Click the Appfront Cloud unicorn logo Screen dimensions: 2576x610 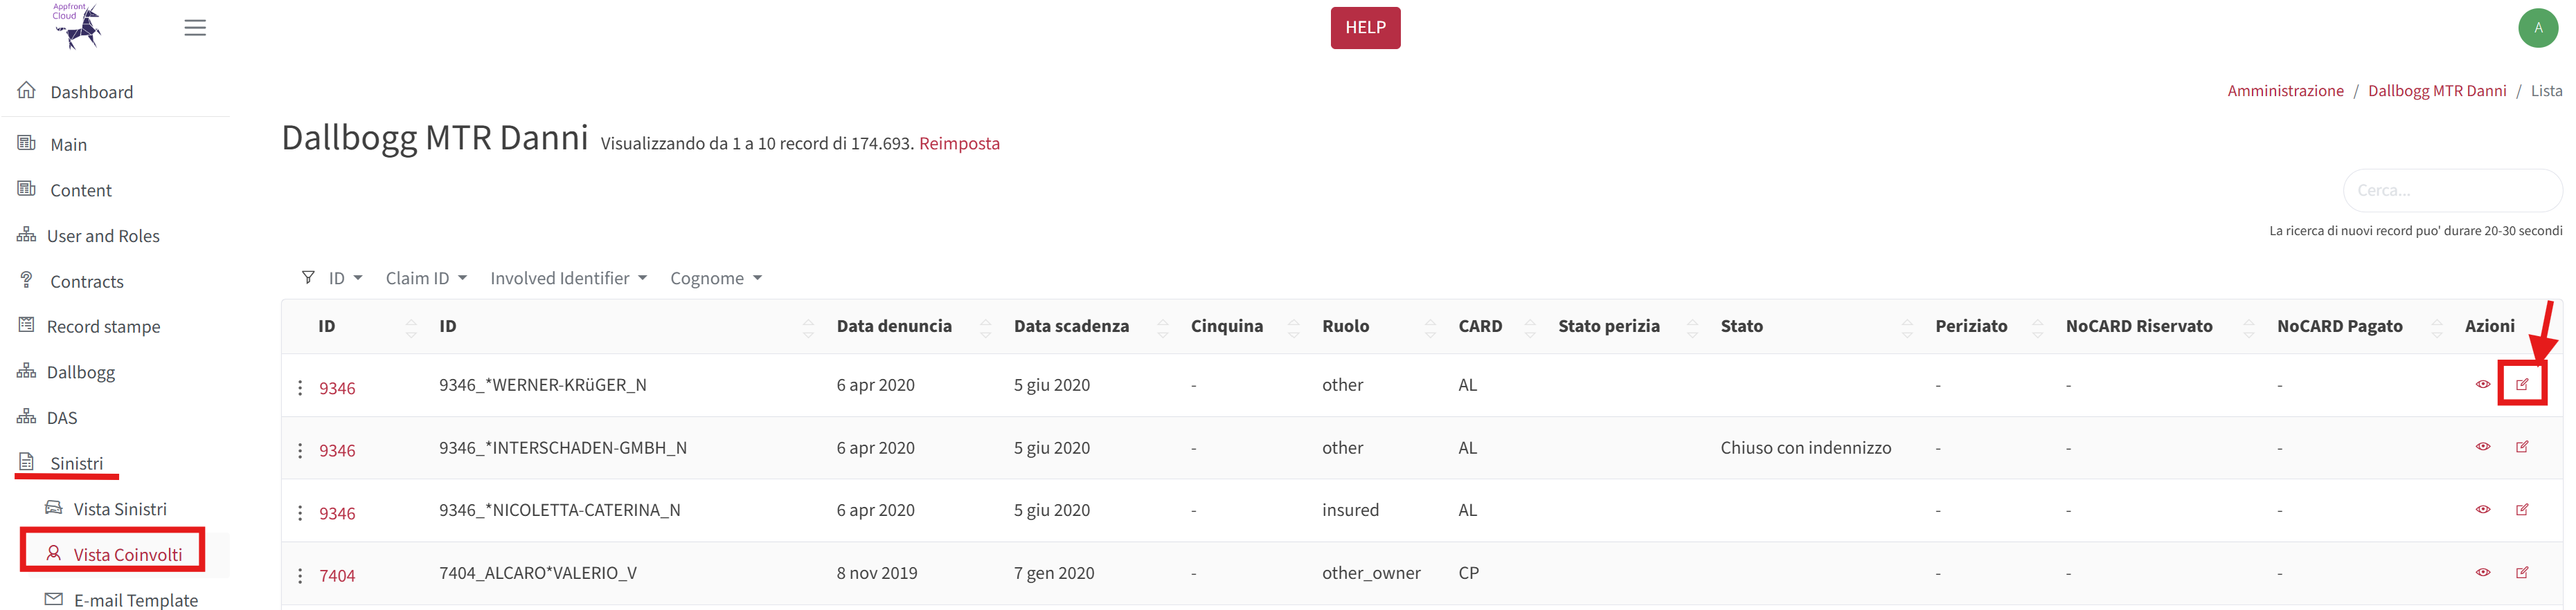78,26
